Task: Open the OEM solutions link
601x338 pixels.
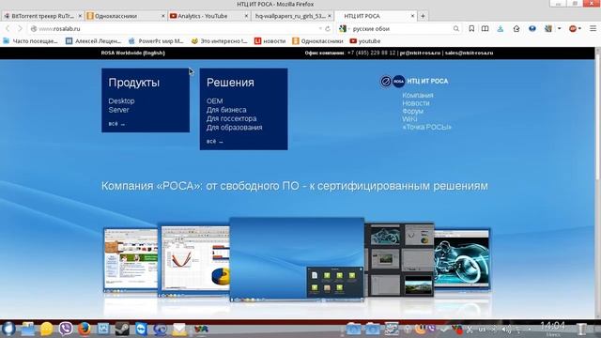Action: pos(215,101)
